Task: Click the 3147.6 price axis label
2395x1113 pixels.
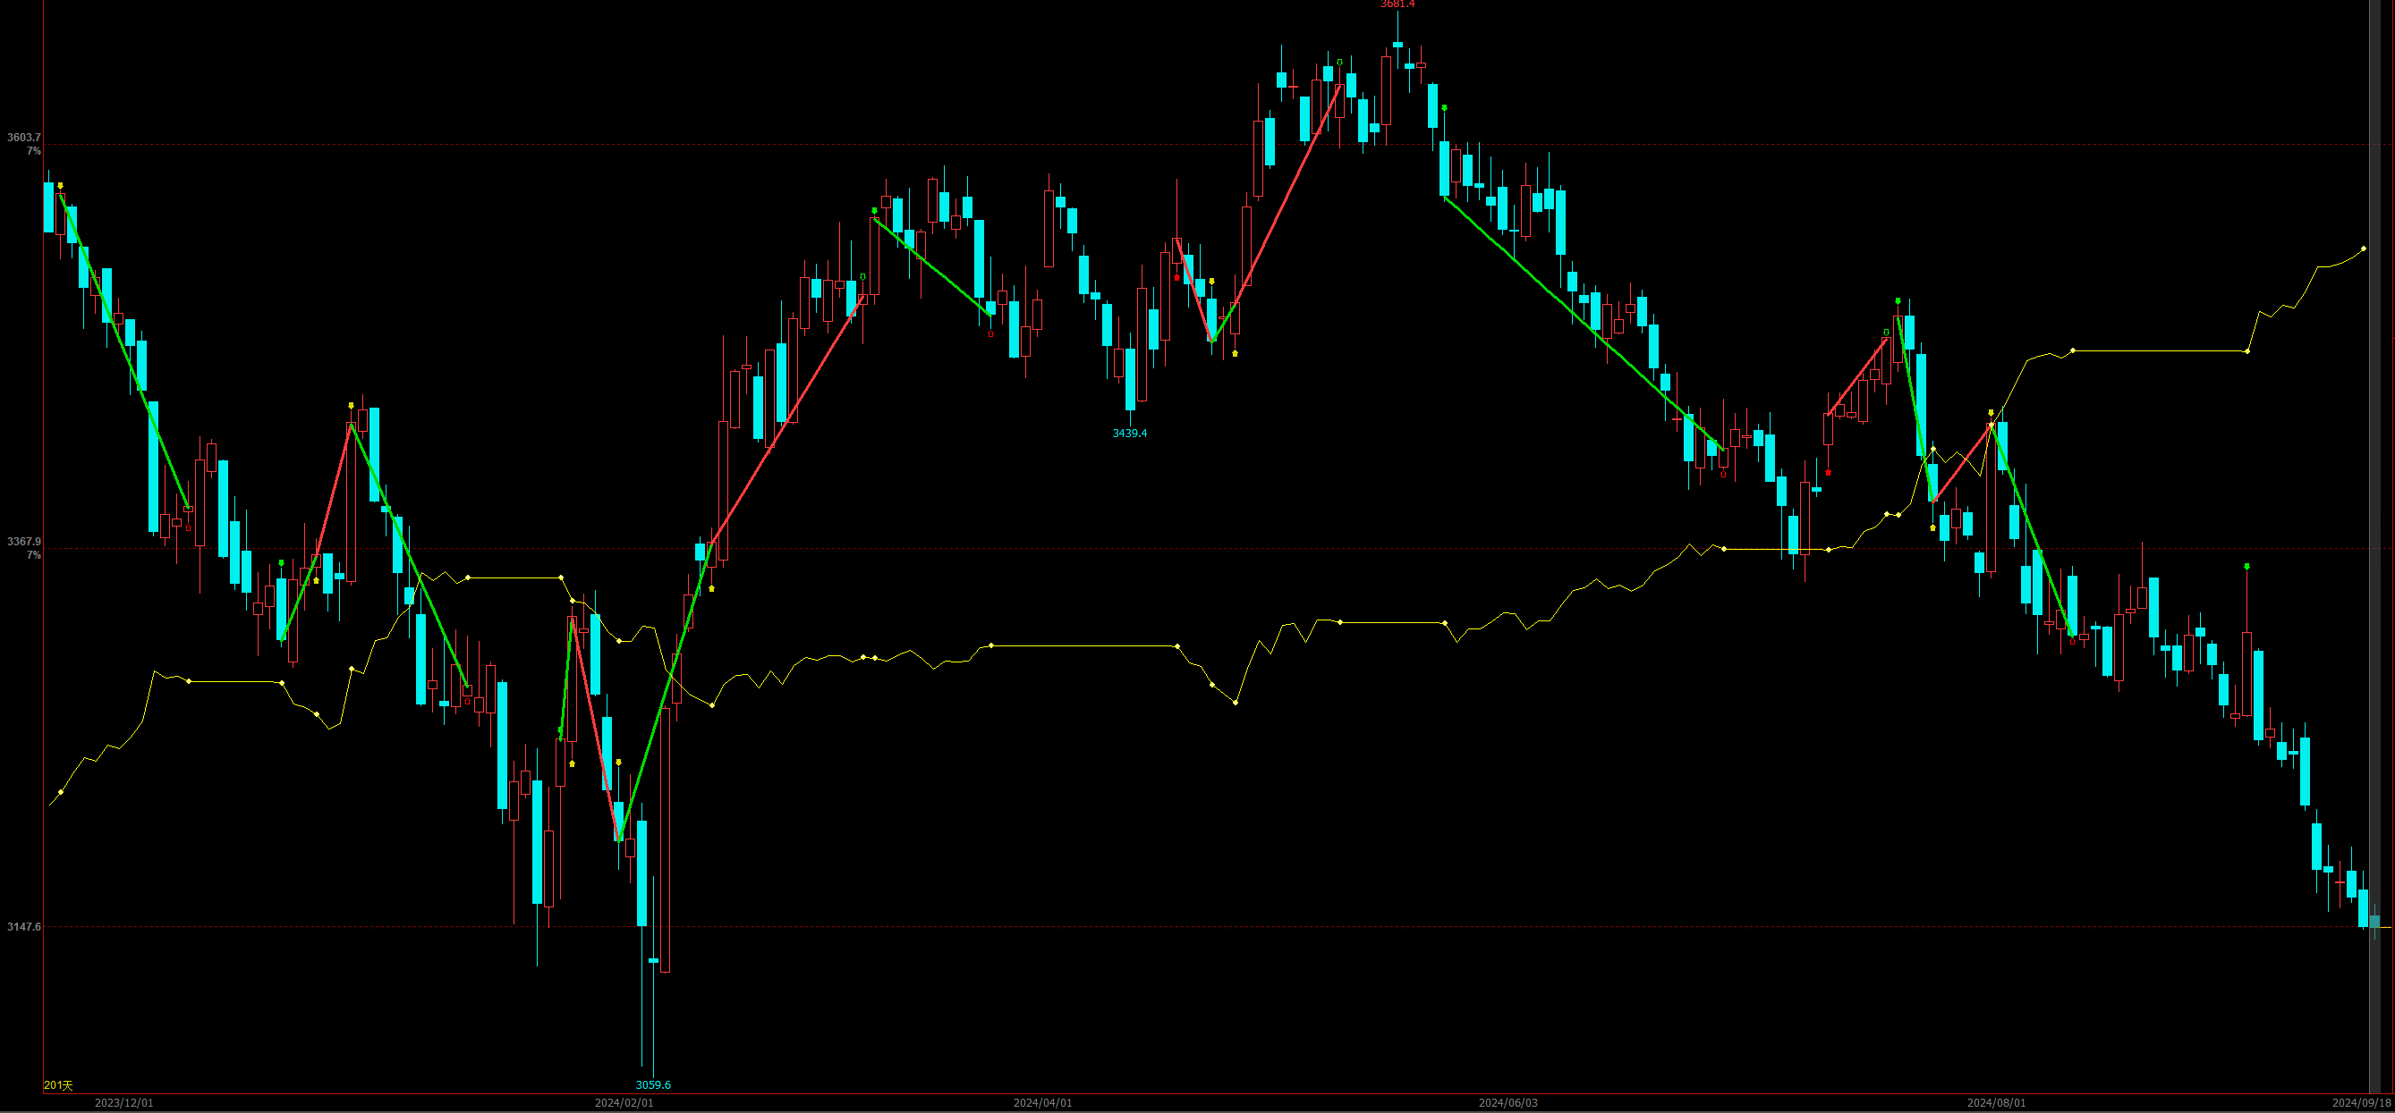Action: [23, 926]
